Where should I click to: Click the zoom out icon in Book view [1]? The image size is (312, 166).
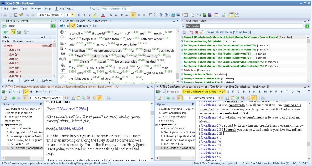89,98
